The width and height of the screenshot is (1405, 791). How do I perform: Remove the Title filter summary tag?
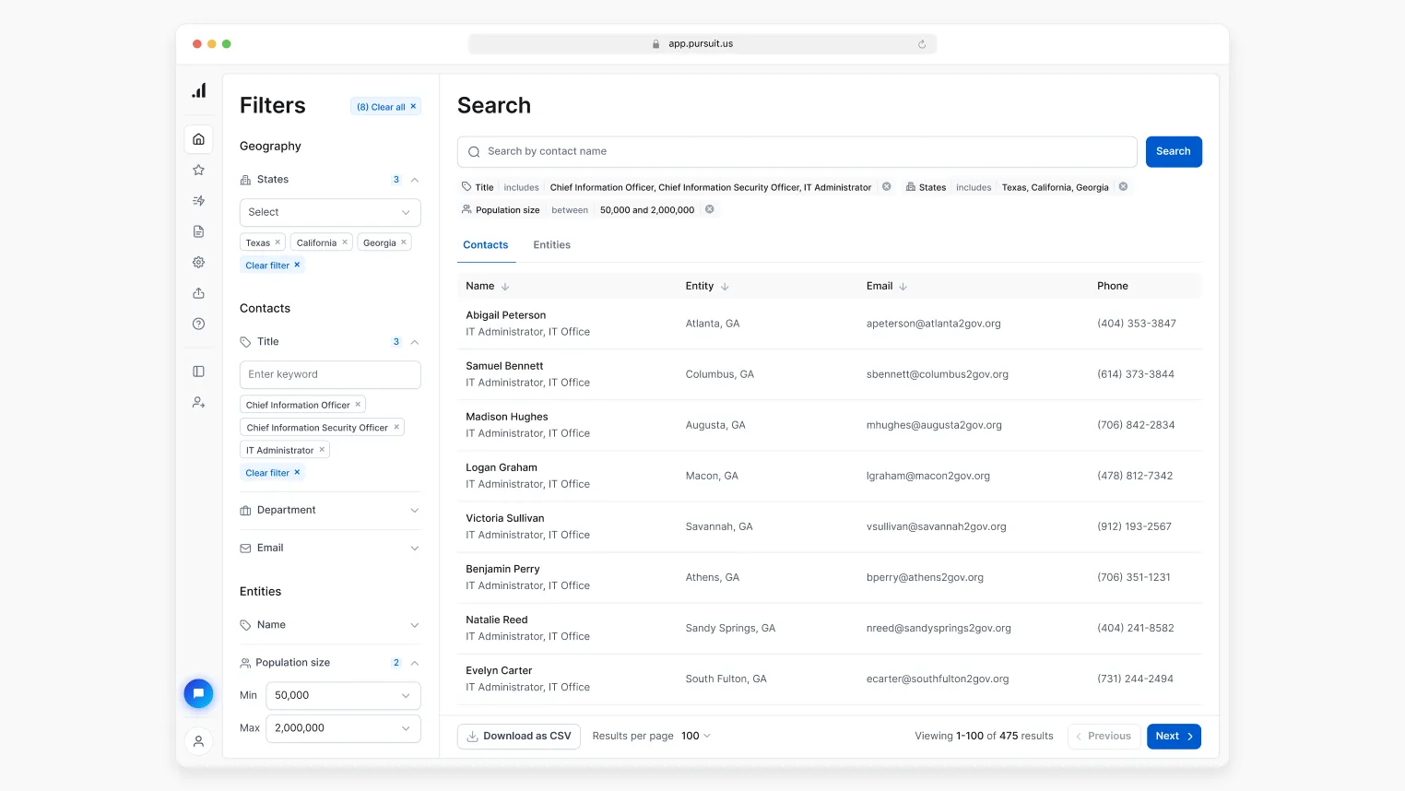point(887,186)
